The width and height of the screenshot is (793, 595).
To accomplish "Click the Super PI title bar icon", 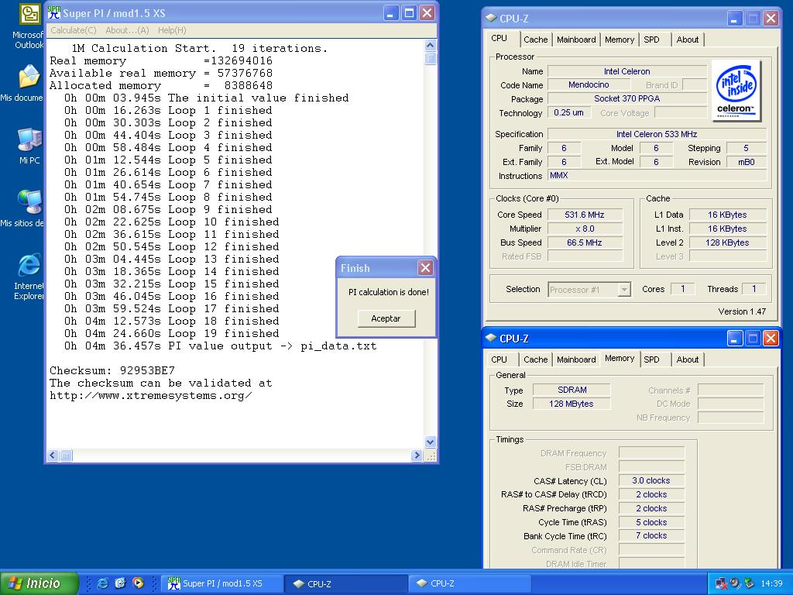I will (x=53, y=12).
